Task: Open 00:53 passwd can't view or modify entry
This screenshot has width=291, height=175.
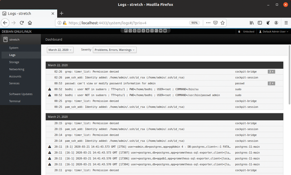Action: (x=164, y=83)
